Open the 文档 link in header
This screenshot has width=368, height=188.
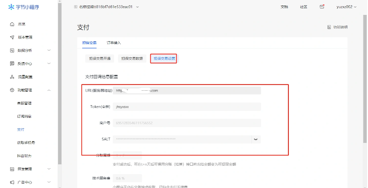(284, 7)
